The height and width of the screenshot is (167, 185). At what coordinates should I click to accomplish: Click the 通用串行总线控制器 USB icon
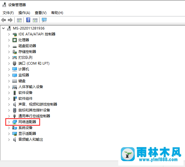point(14,116)
